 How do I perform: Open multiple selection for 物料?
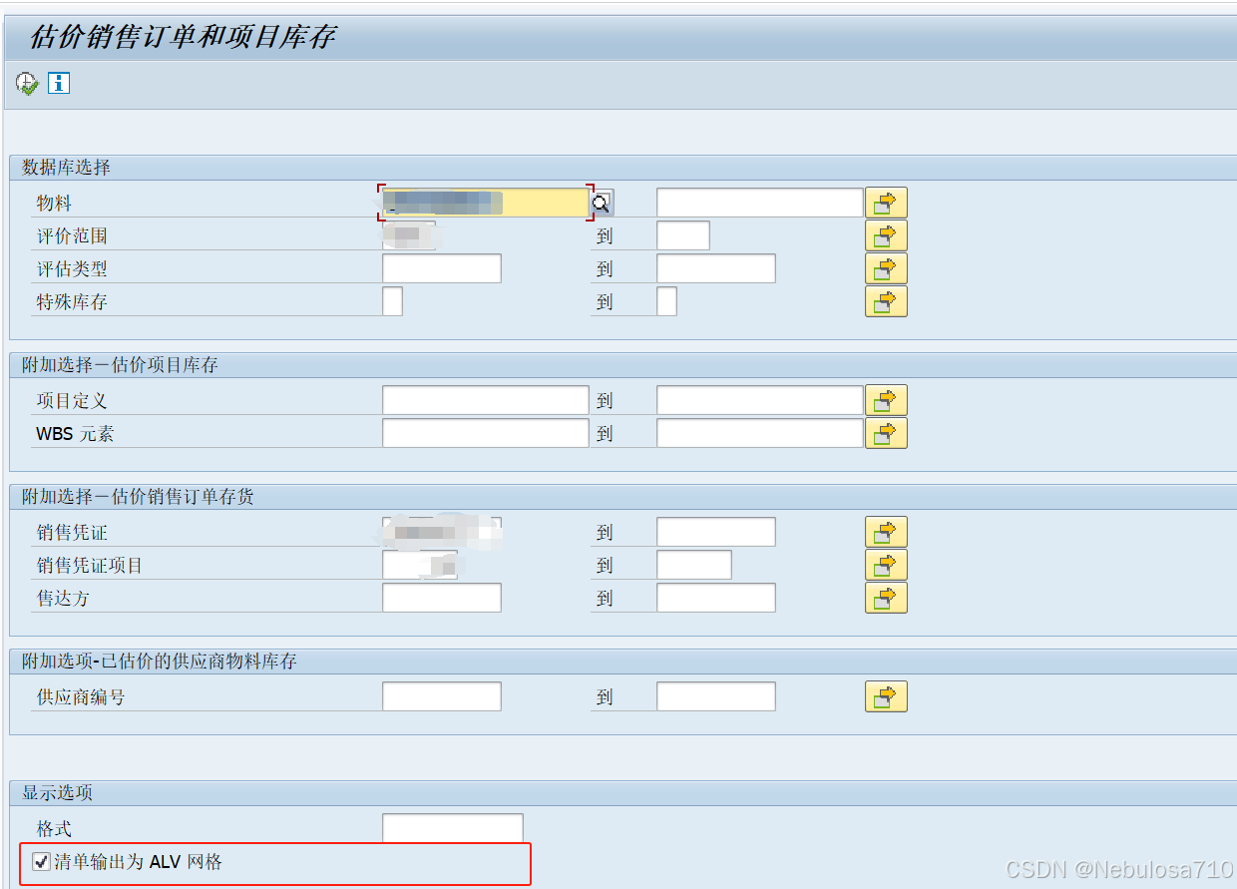tap(886, 202)
